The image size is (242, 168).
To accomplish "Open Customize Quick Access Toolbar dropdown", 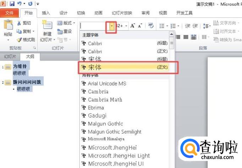I will point(38,4).
